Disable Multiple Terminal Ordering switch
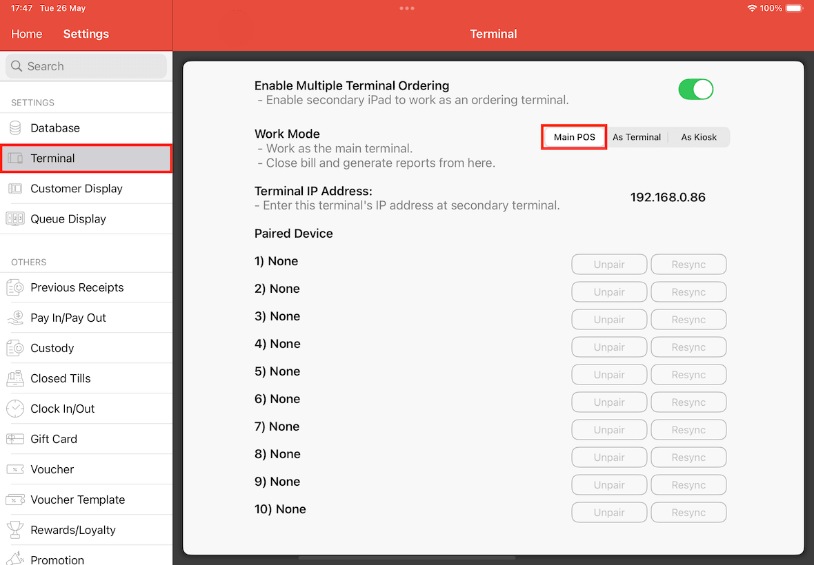This screenshot has height=565, width=814. [695, 89]
